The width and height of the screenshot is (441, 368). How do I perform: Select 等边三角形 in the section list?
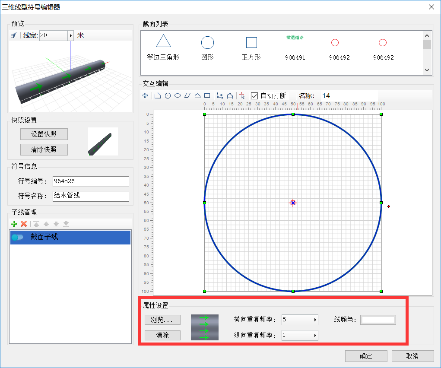(163, 48)
